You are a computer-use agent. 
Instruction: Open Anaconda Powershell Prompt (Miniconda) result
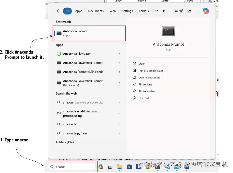pyautogui.click(x=89, y=83)
